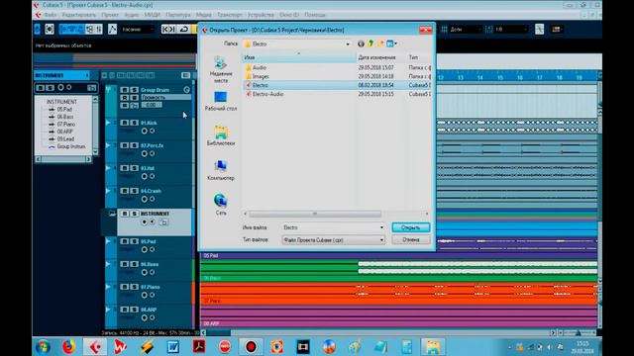Image resolution: width=634 pixels, height=356 pixels.
Task: Open the Устройства menu
Action: (x=261, y=15)
